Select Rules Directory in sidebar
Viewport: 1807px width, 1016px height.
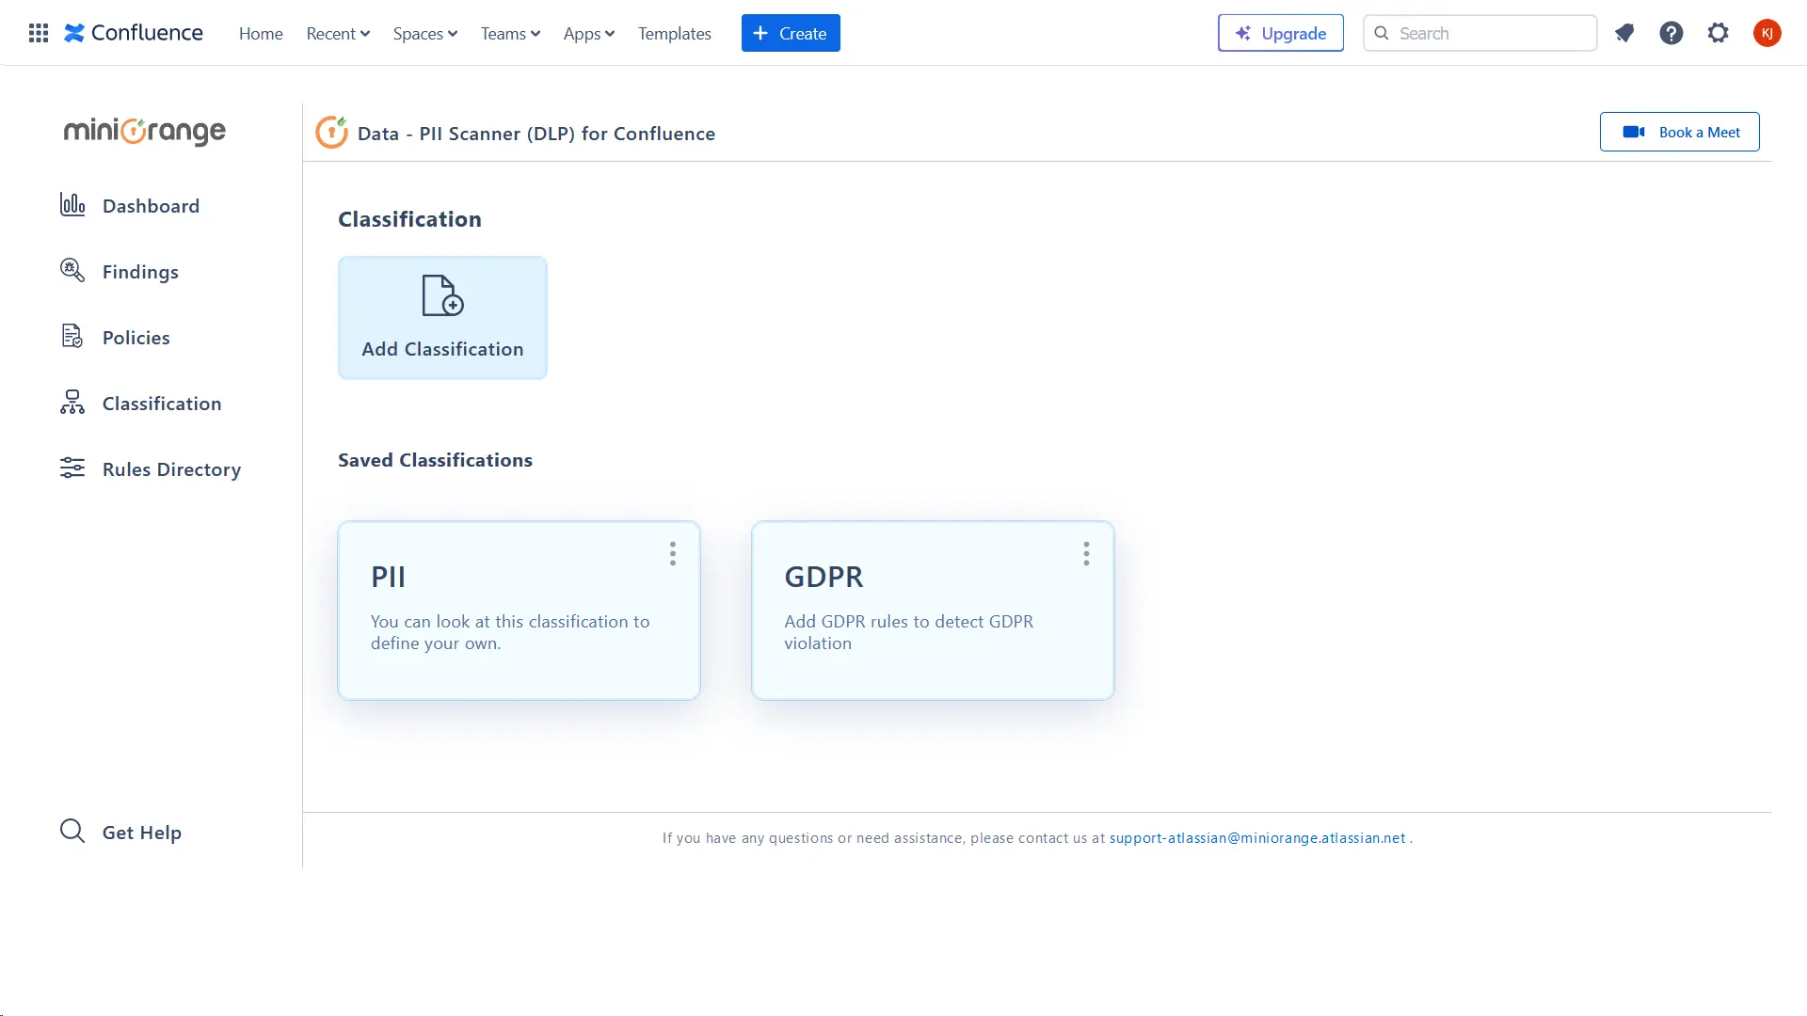click(171, 468)
